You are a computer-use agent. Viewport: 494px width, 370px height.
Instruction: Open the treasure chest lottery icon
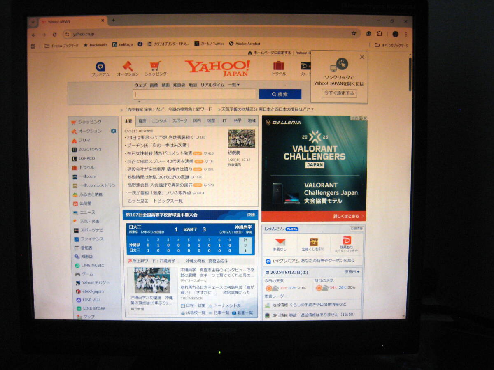click(314, 242)
